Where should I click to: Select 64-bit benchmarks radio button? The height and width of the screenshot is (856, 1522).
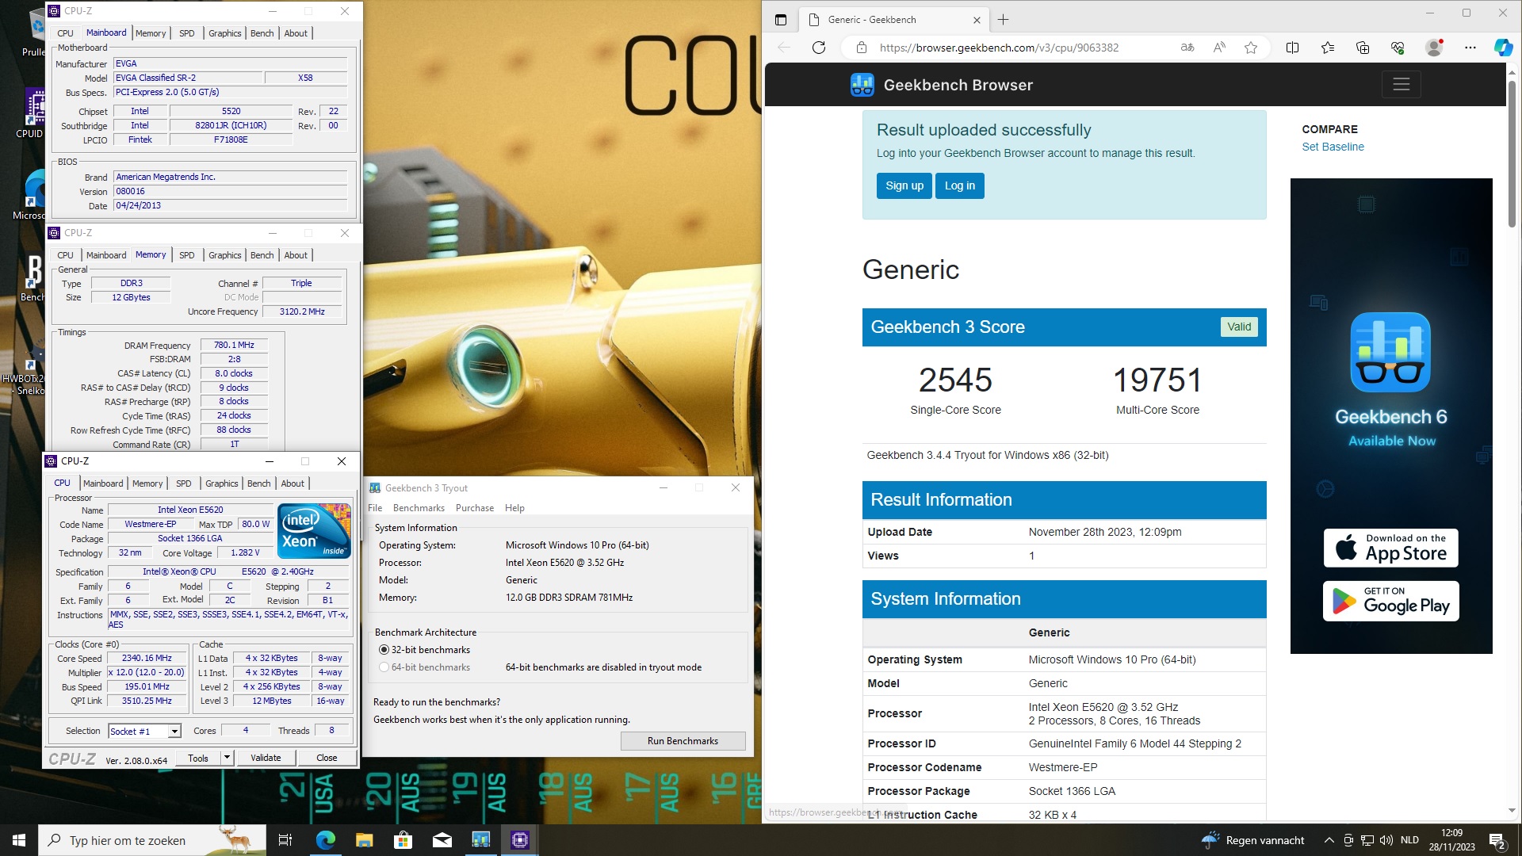[x=384, y=667]
